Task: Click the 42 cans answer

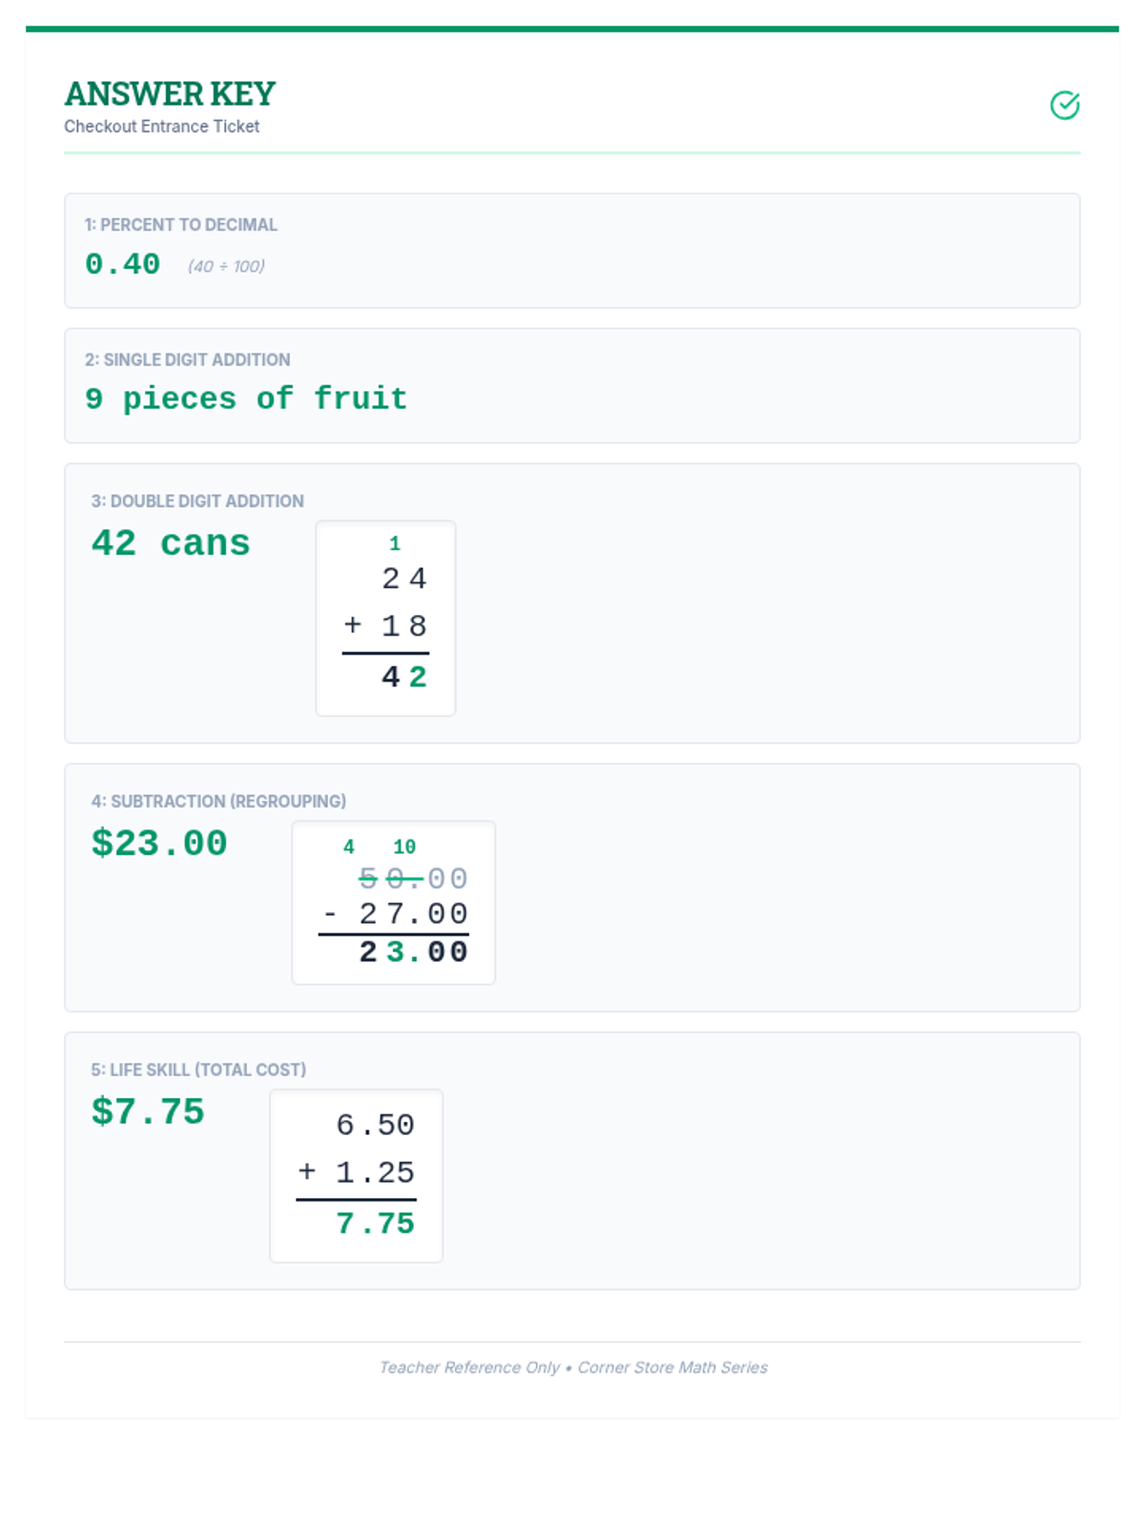Action: pyautogui.click(x=171, y=543)
